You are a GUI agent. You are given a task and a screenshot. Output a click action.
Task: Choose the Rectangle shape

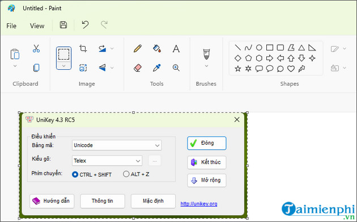click(270, 48)
